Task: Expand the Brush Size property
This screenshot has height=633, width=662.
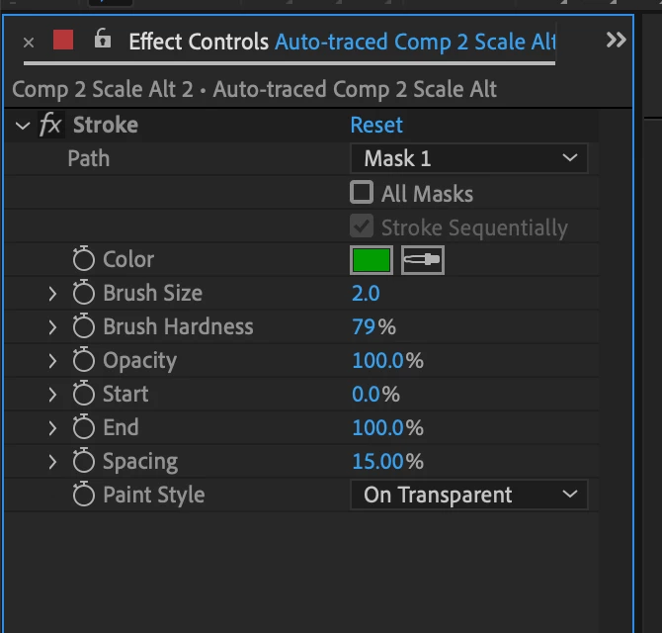Action: point(53,294)
